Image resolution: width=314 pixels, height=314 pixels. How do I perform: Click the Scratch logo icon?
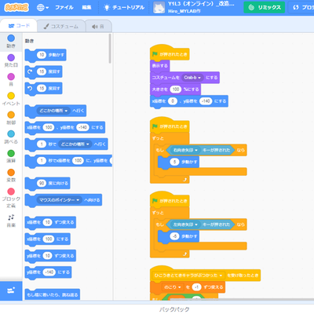[x=16, y=7]
